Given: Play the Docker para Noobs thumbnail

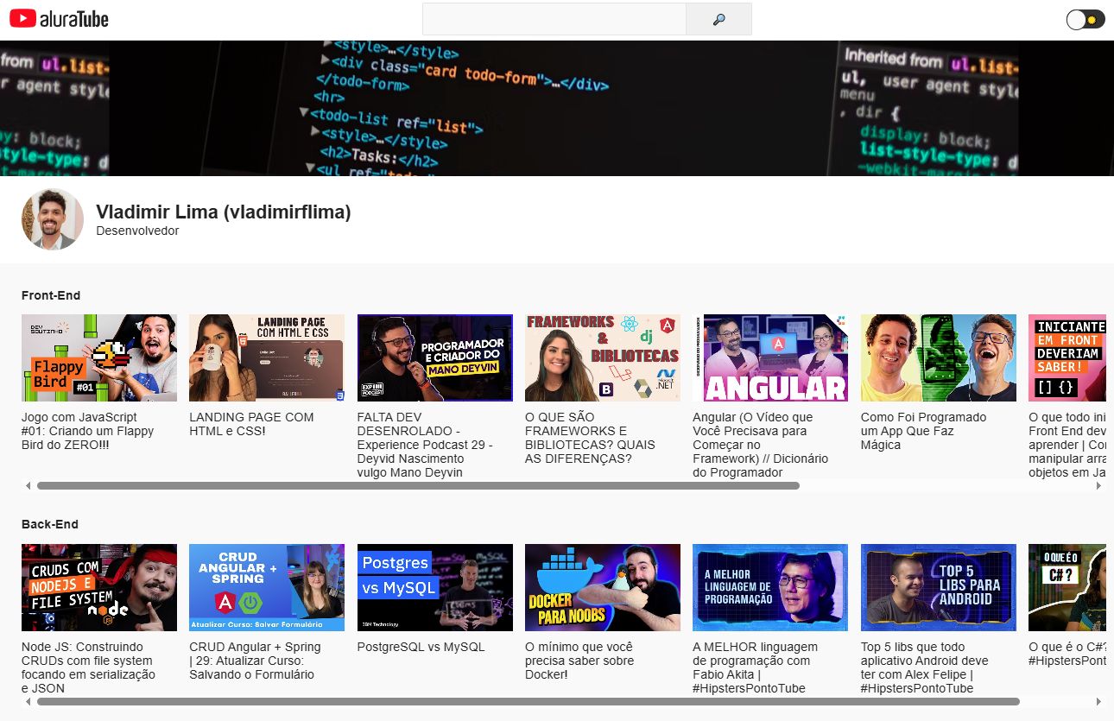Looking at the screenshot, I should (x=602, y=587).
